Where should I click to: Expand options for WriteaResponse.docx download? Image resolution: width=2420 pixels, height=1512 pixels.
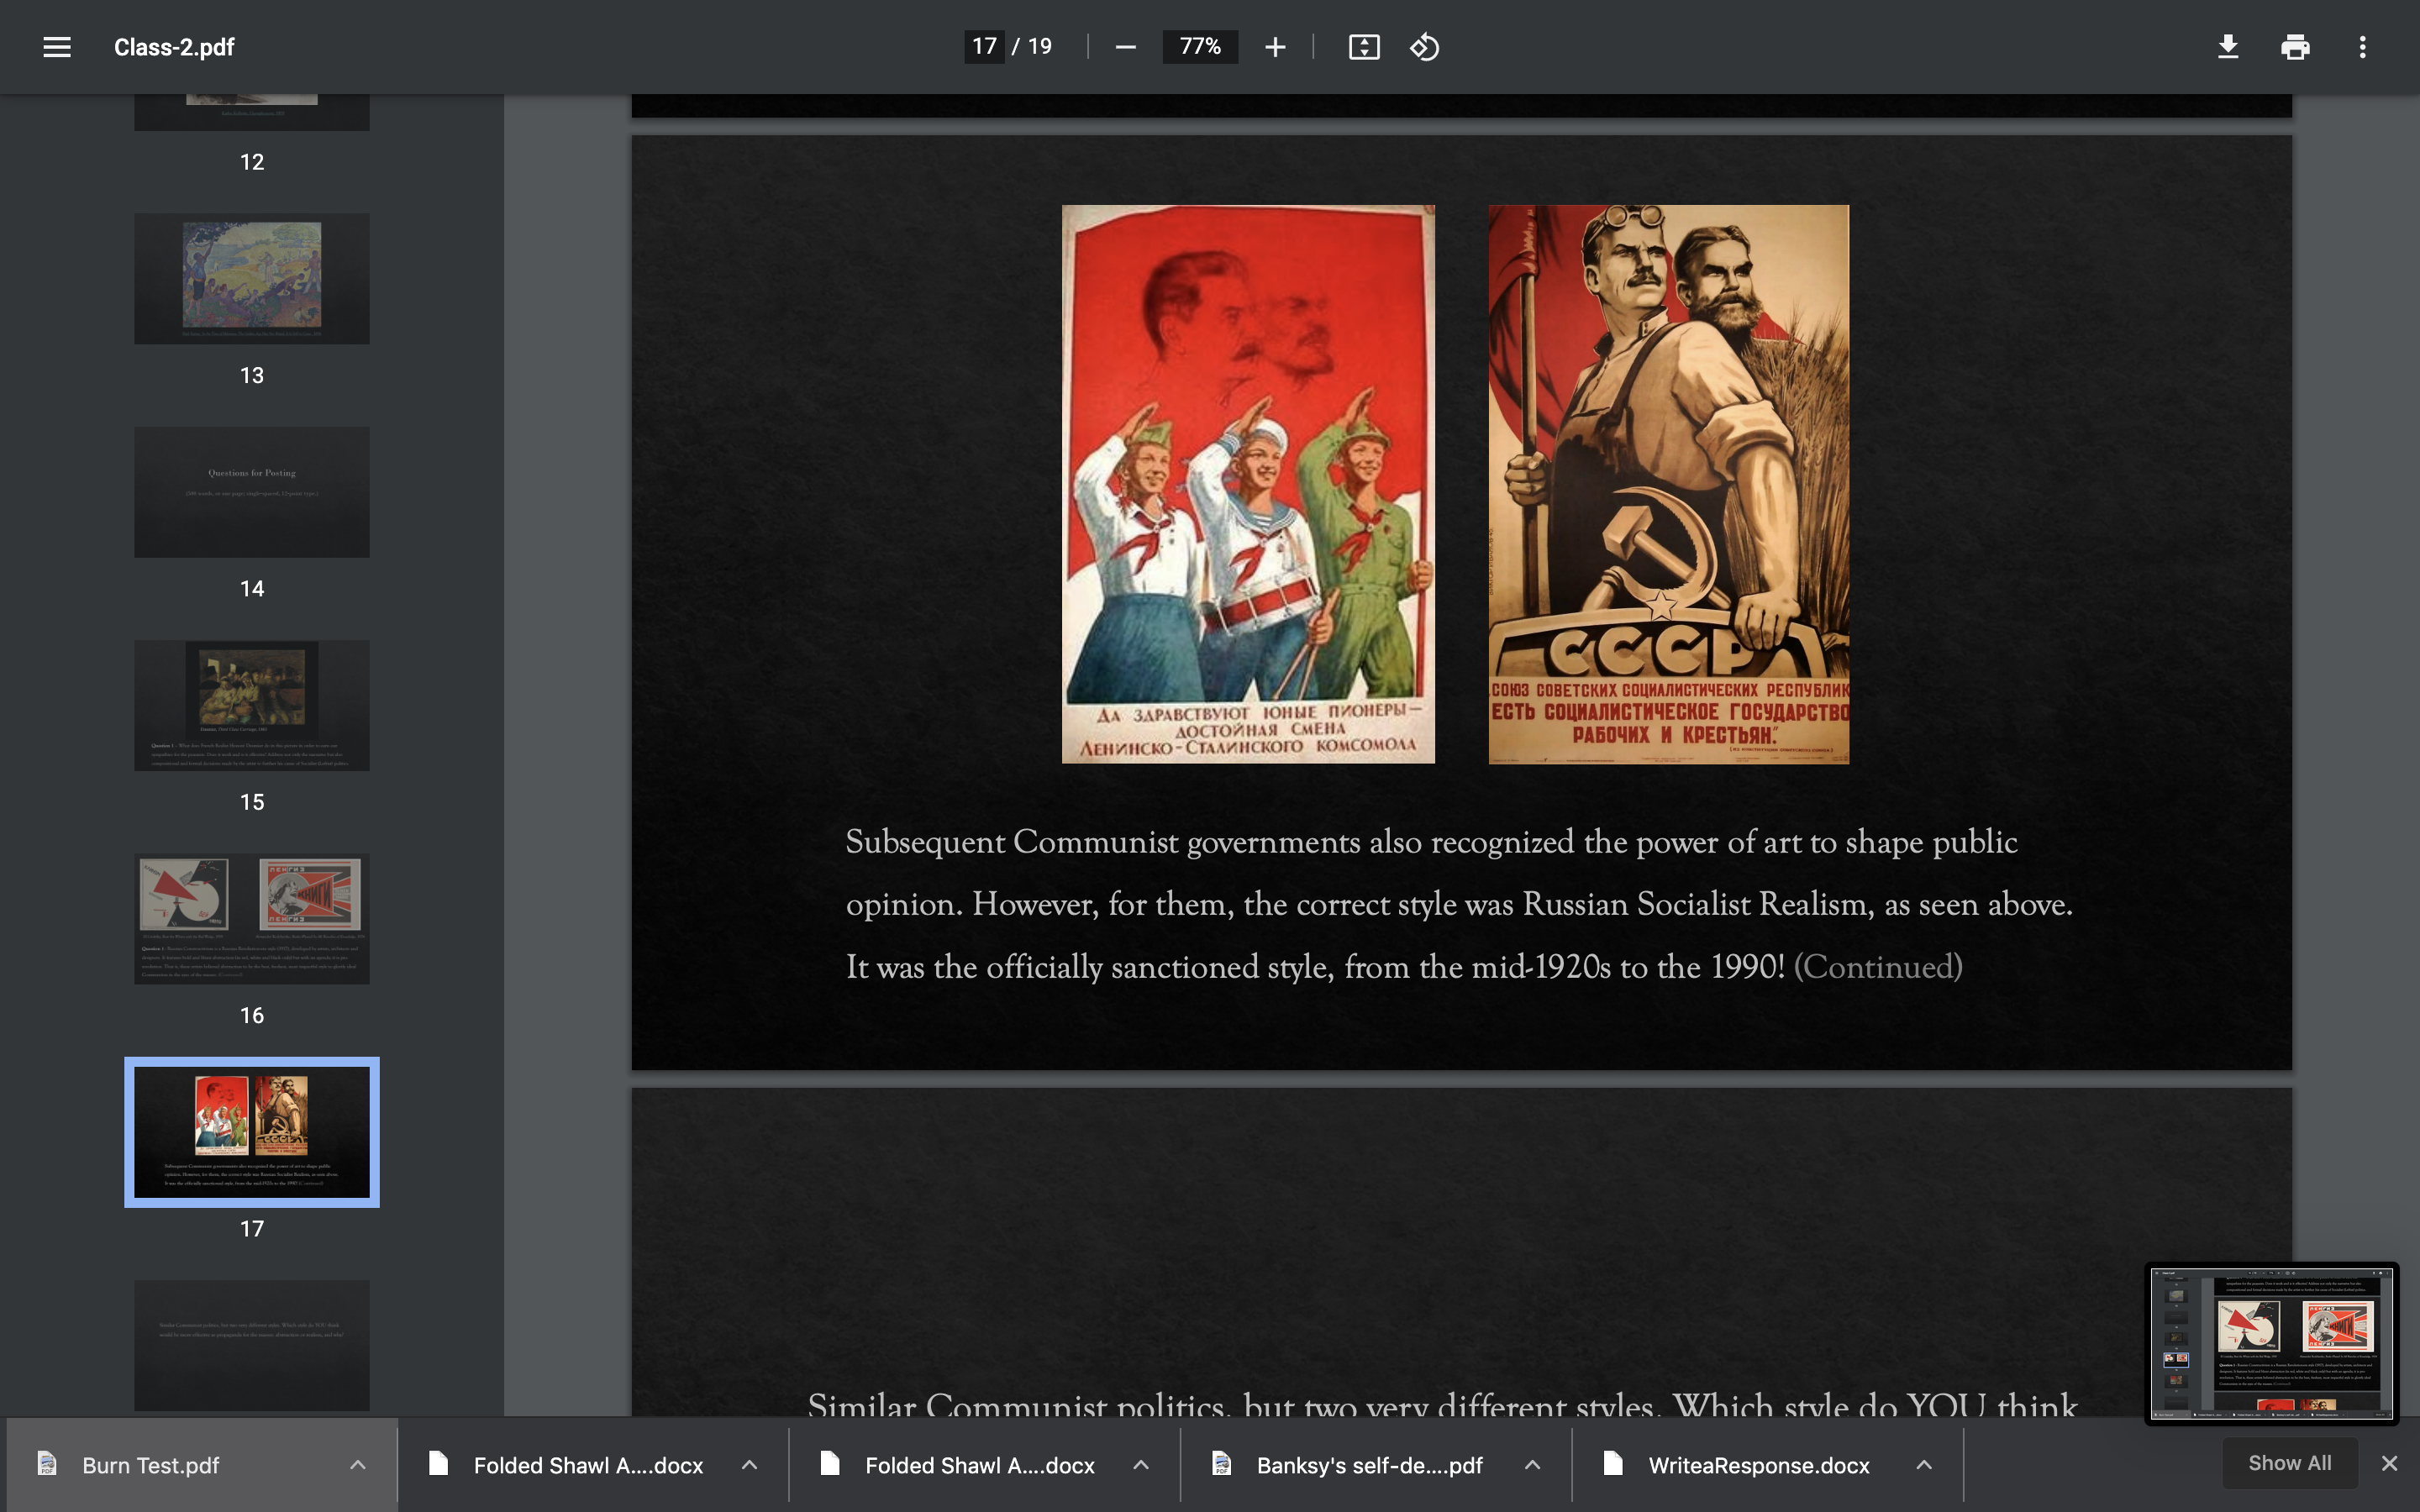(x=1924, y=1465)
